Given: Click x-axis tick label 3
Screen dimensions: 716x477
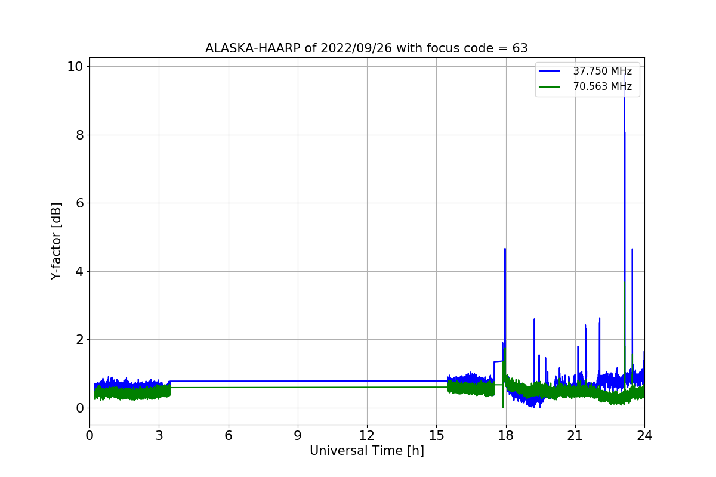Looking at the screenshot, I should point(159,436).
